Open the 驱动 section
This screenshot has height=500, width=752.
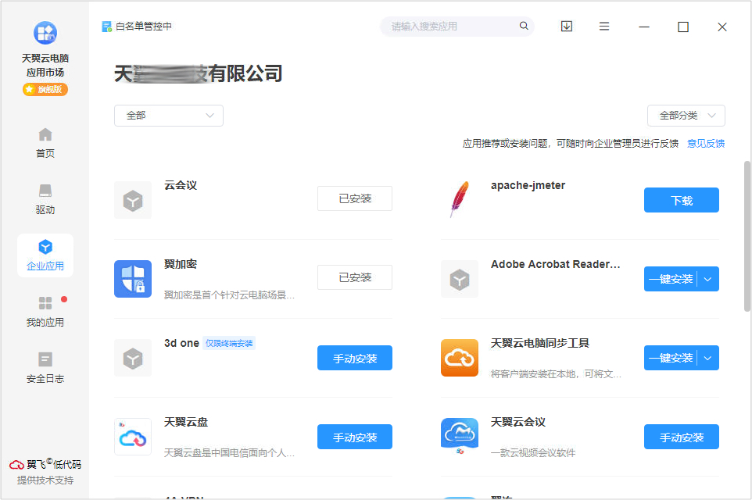[x=45, y=199]
